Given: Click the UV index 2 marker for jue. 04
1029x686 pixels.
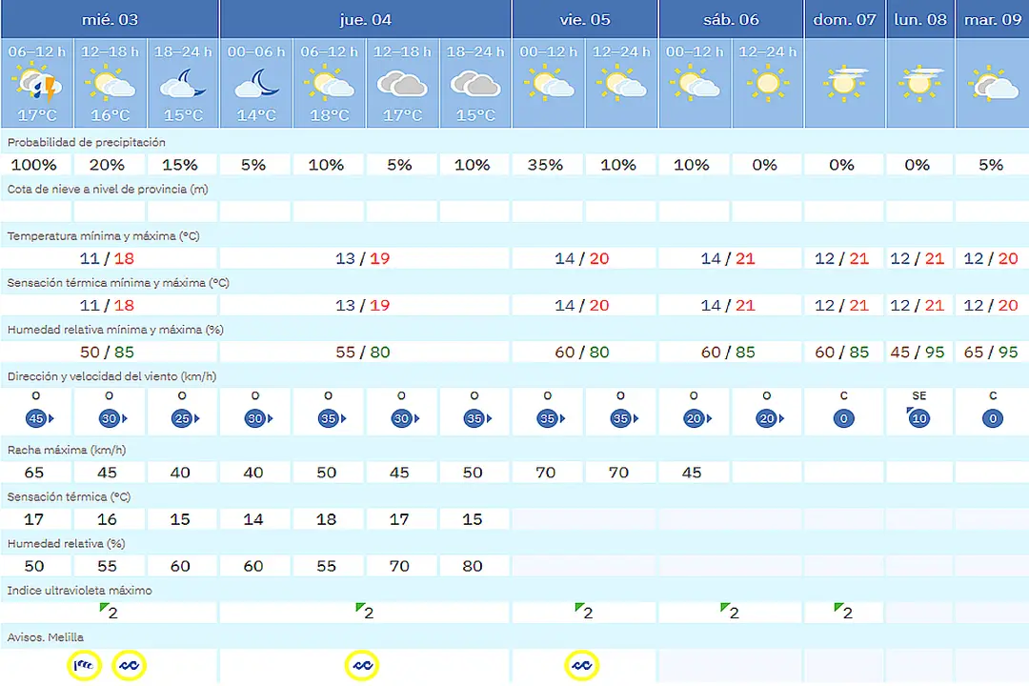Looking at the screenshot, I should [x=364, y=612].
